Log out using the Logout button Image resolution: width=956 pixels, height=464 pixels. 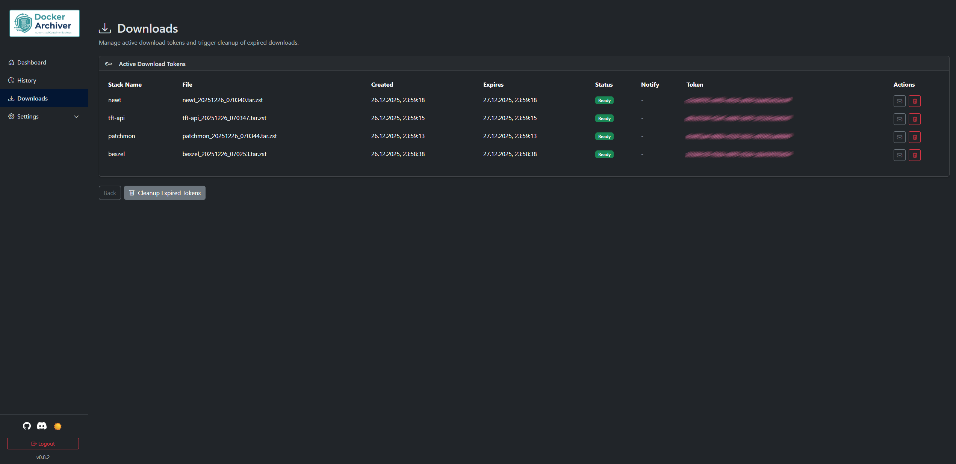[43, 443]
